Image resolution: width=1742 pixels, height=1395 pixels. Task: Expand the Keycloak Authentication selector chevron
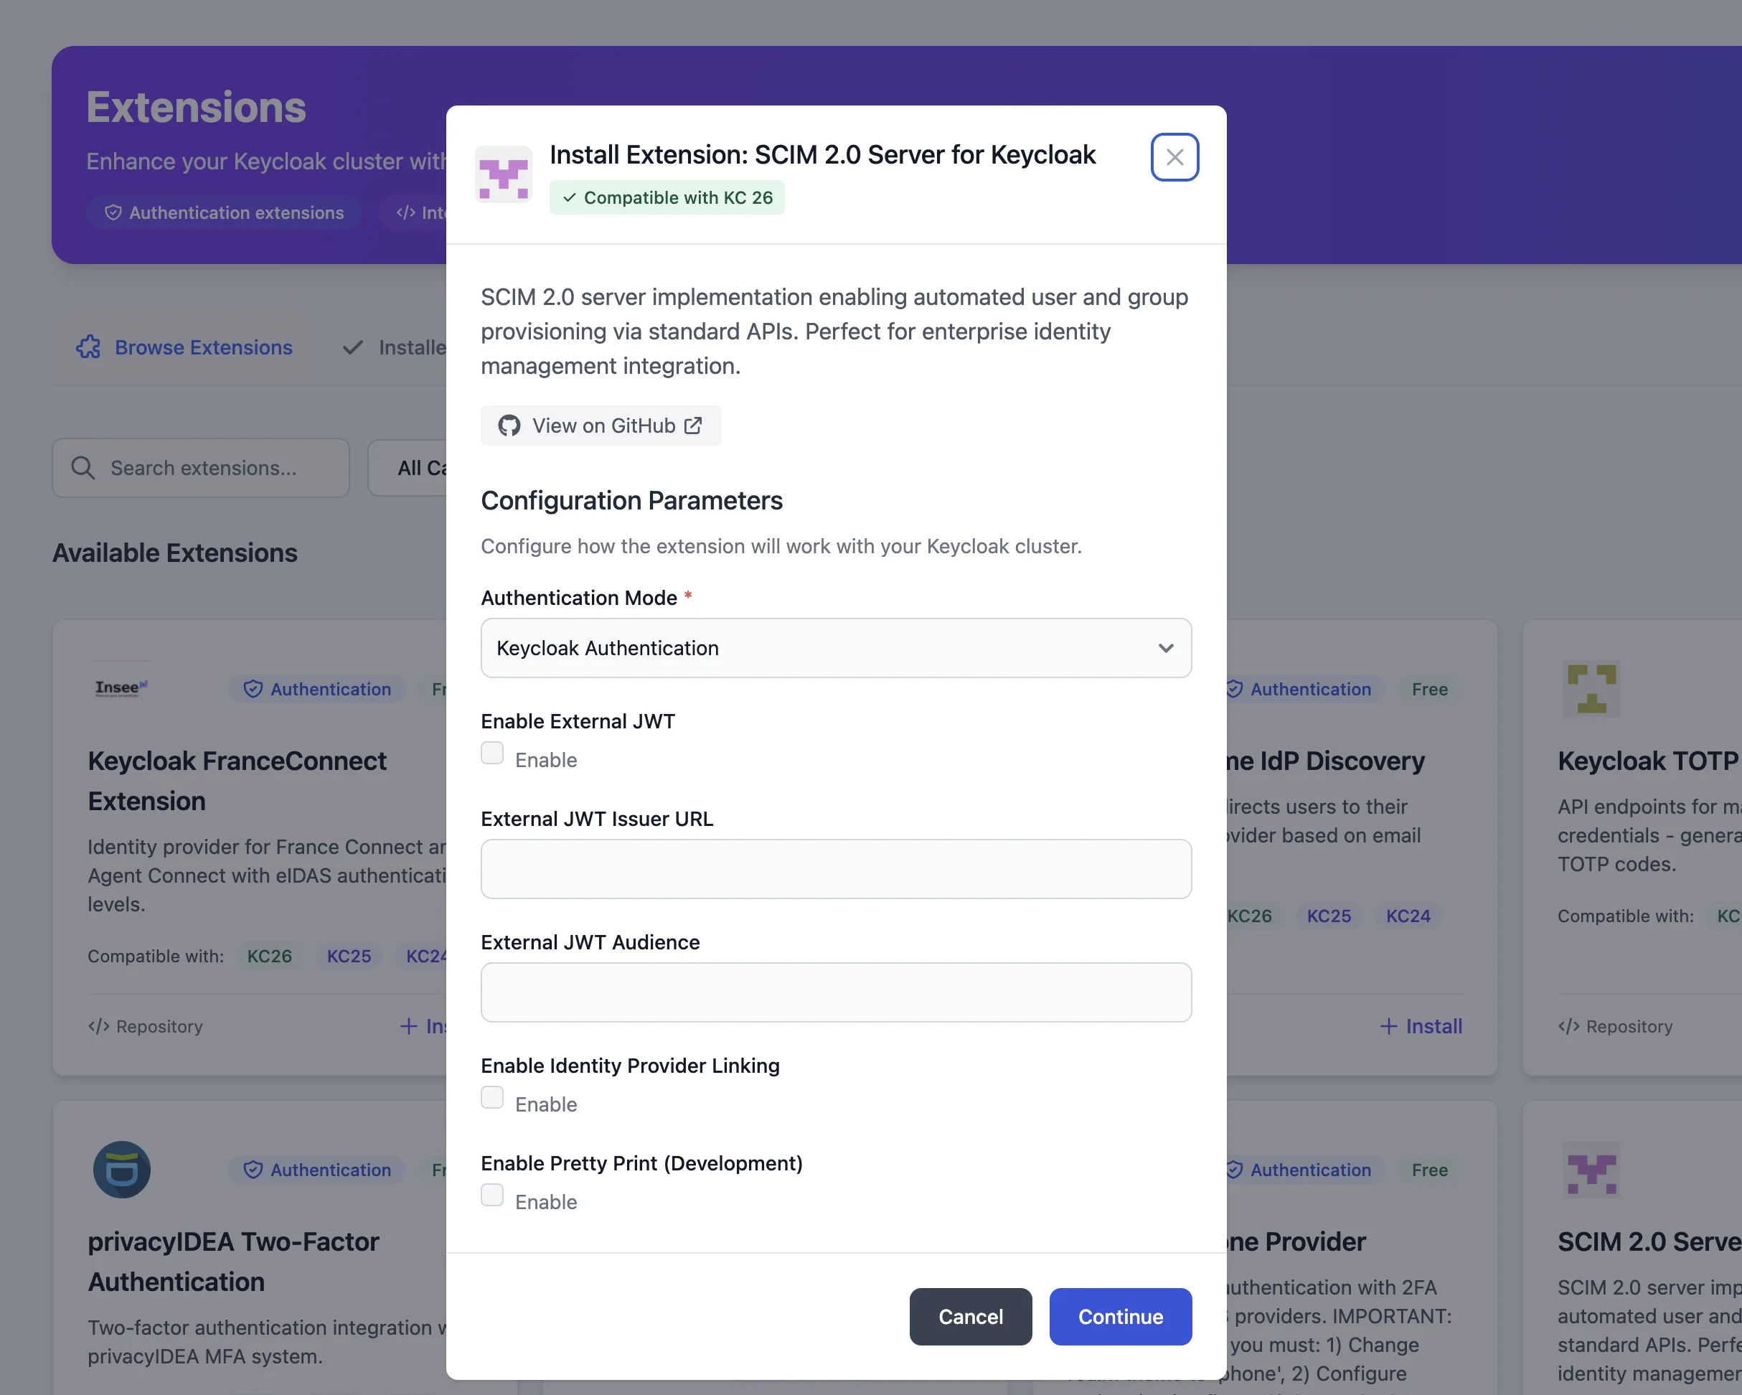point(1165,647)
